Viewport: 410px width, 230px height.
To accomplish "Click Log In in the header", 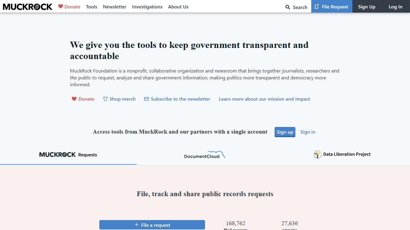I will [x=395, y=7].
